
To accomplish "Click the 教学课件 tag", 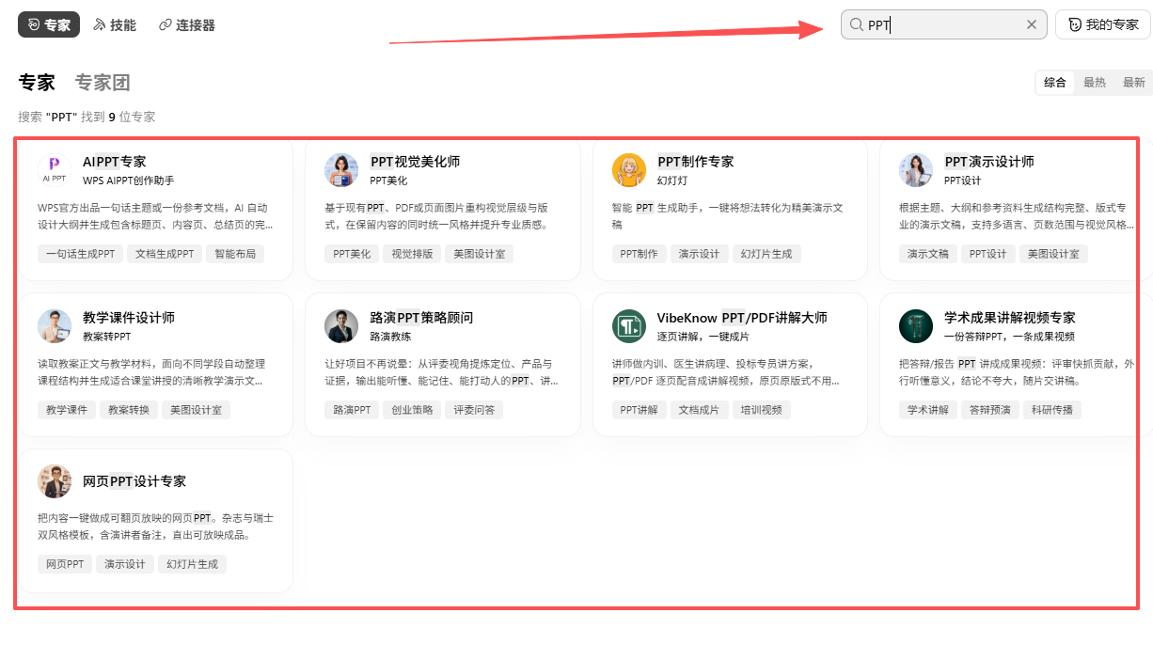I will 67,410.
